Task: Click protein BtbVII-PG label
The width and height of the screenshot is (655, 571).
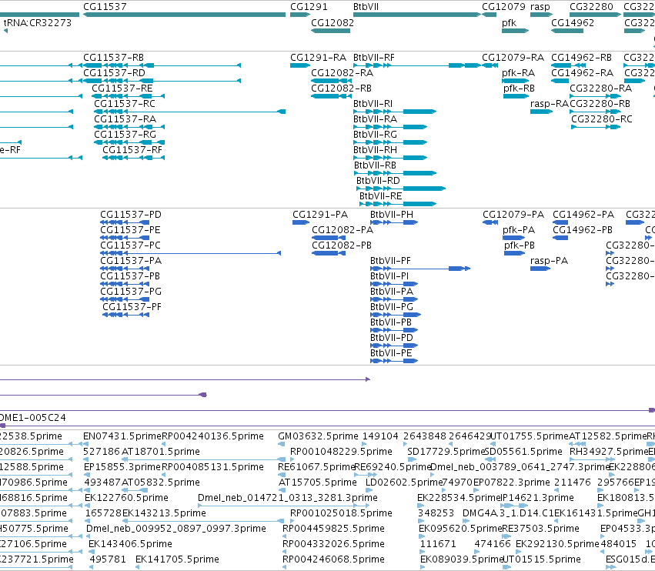Action: [x=392, y=307]
